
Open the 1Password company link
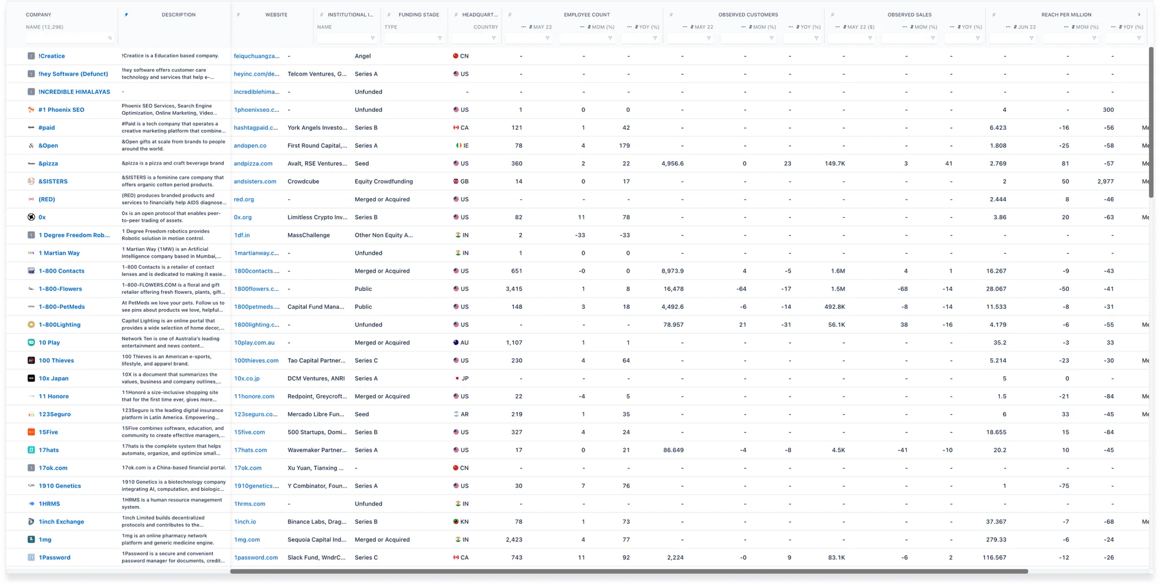(55, 558)
